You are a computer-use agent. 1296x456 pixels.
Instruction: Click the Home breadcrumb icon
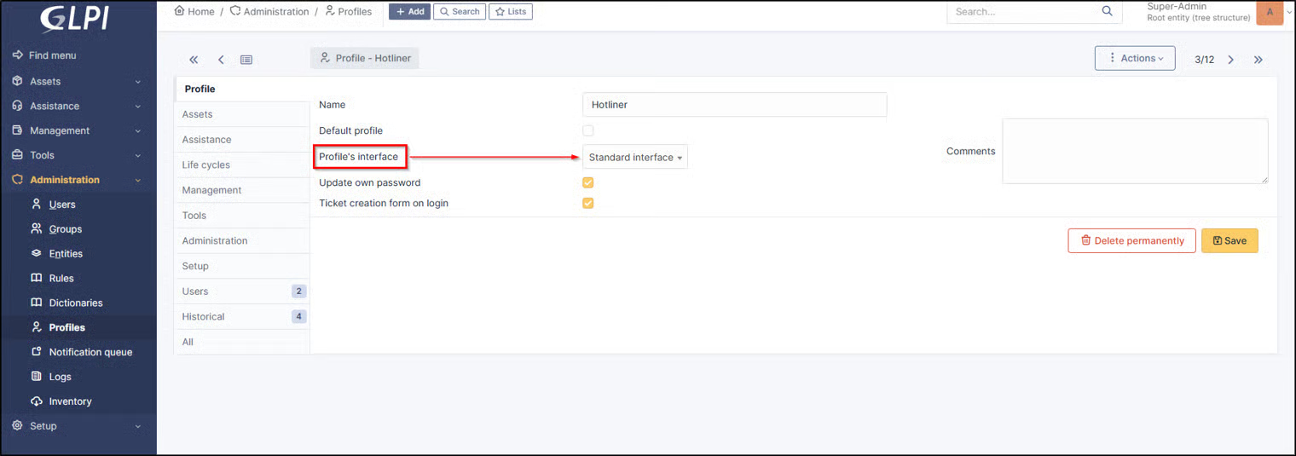(x=179, y=11)
